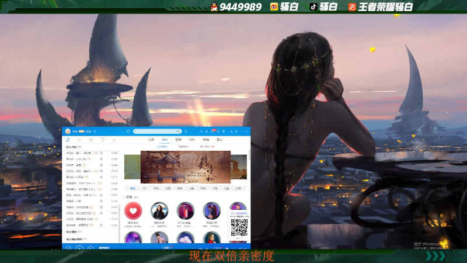This screenshot has height=263, width=467.
Task: Select the DJ category chip
Action: (144, 188)
